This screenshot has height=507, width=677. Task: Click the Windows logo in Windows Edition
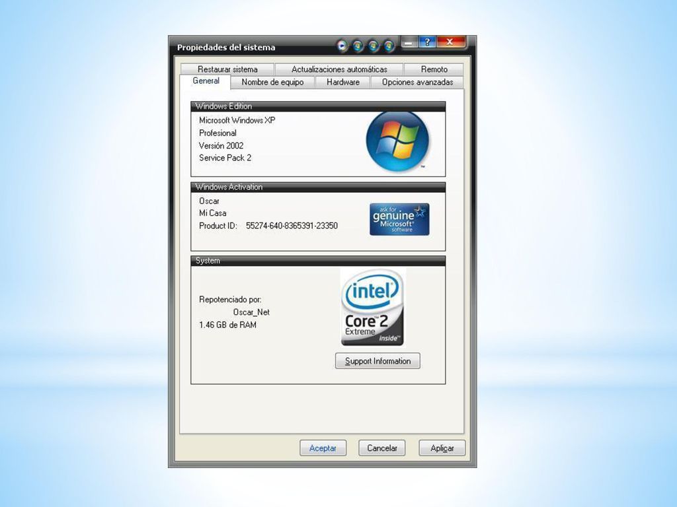(397, 141)
